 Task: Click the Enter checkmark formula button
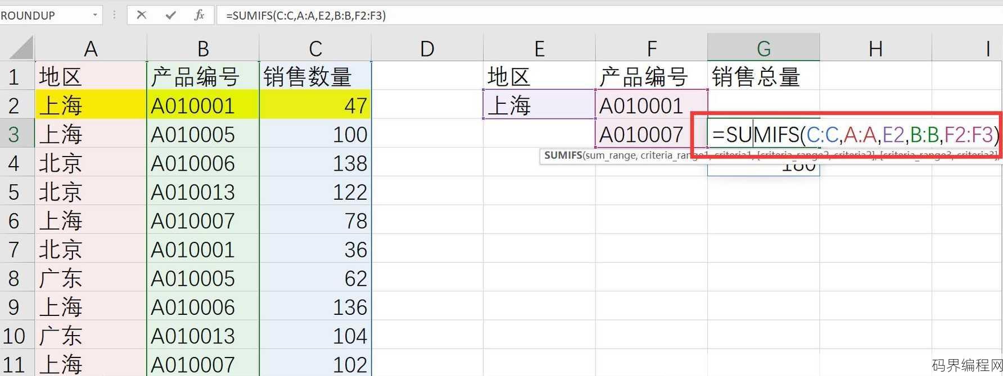[170, 15]
